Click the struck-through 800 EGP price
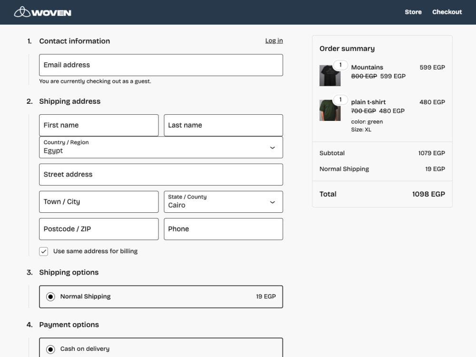Screen dimensions: 476x357 (x=364, y=76)
